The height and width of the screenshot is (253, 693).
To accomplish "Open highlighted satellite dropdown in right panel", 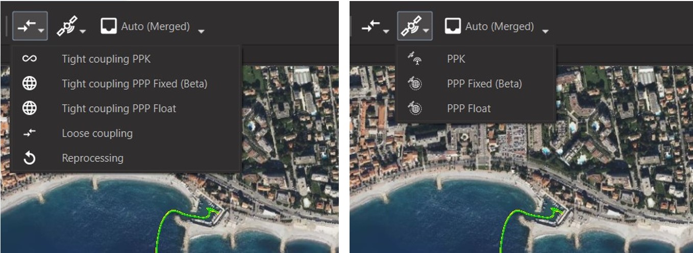I will (415, 26).
